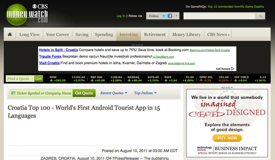
Task: Click the CBS eye logo
Action: (x=35, y=6)
